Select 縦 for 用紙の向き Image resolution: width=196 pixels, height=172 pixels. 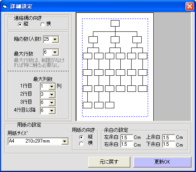[x=81, y=137]
